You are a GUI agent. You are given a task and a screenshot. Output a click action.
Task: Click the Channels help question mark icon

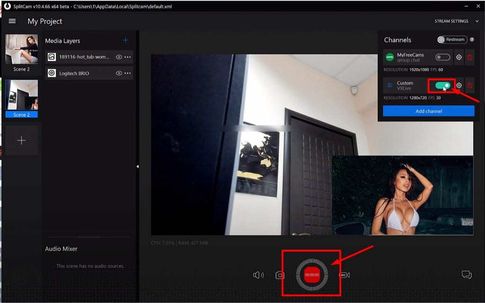point(472,40)
